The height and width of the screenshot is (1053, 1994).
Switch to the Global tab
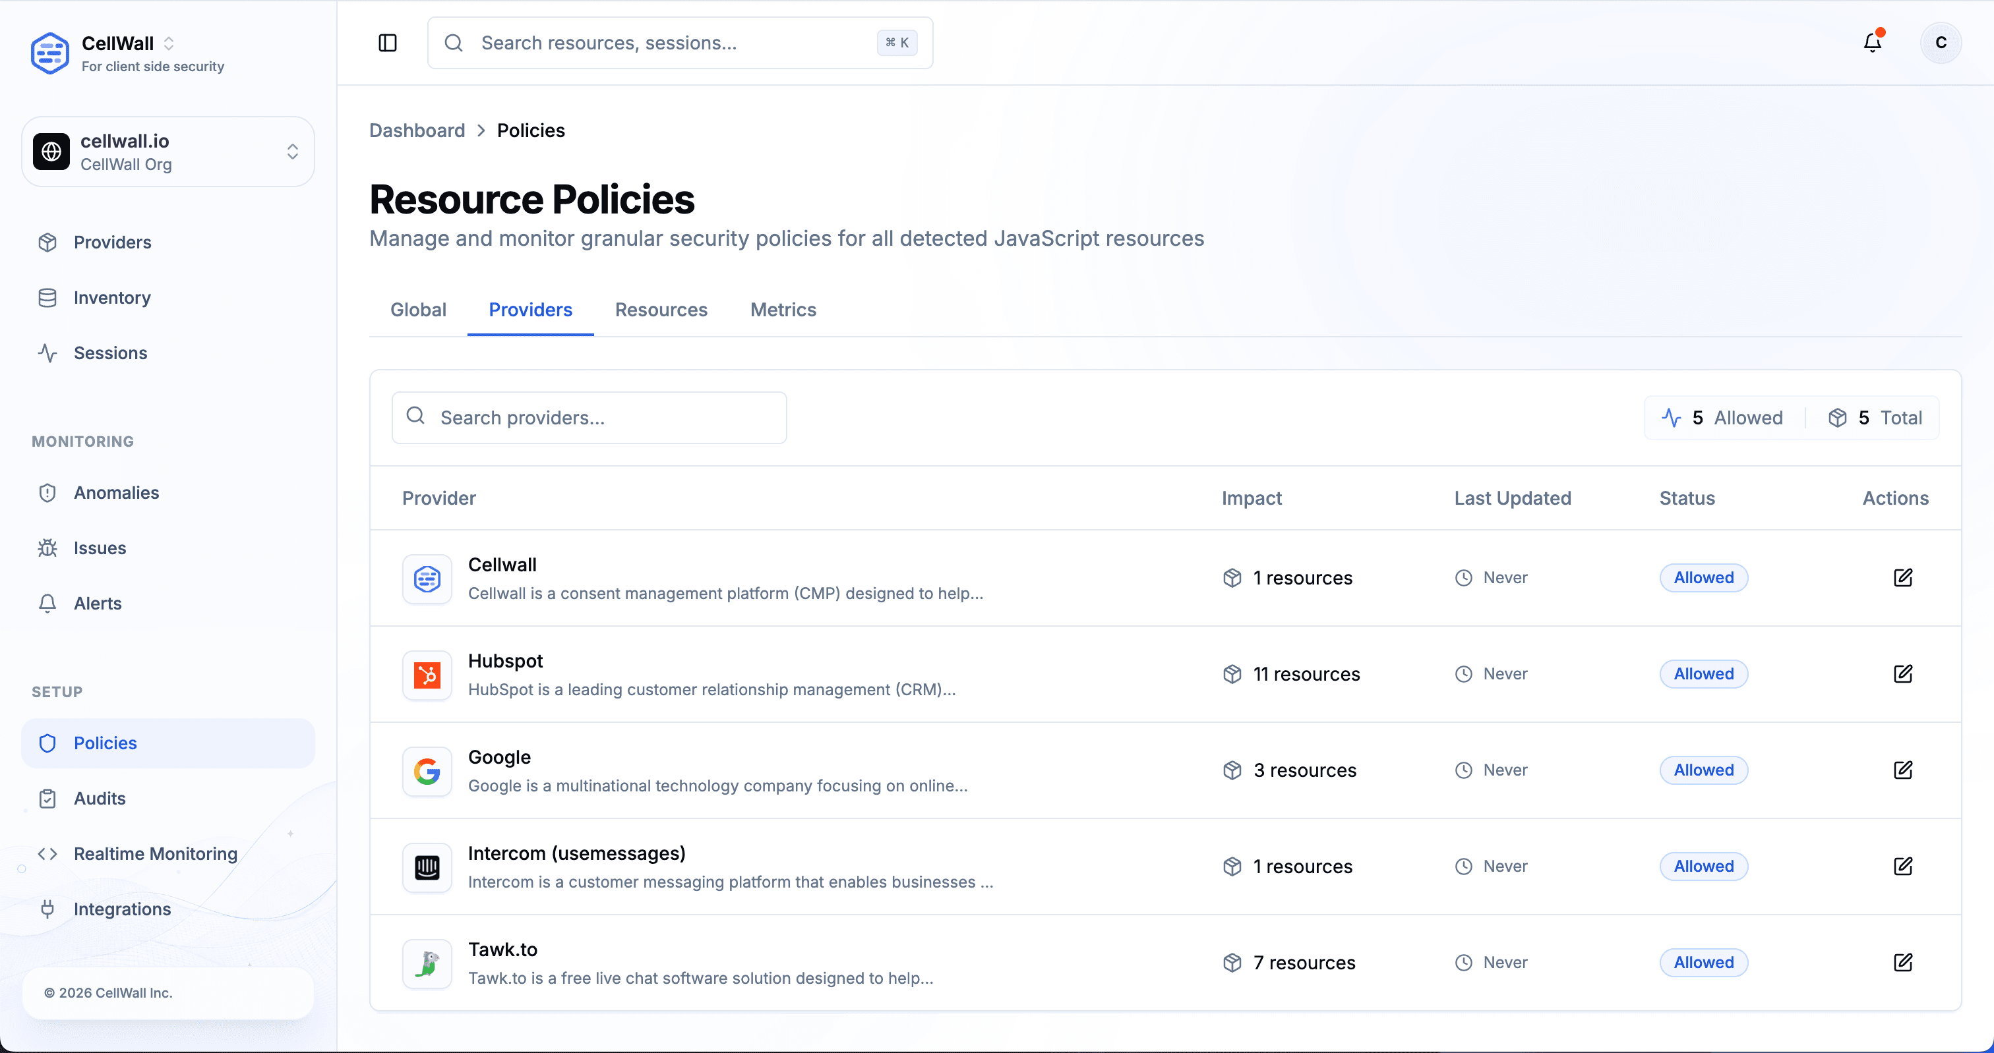(418, 310)
